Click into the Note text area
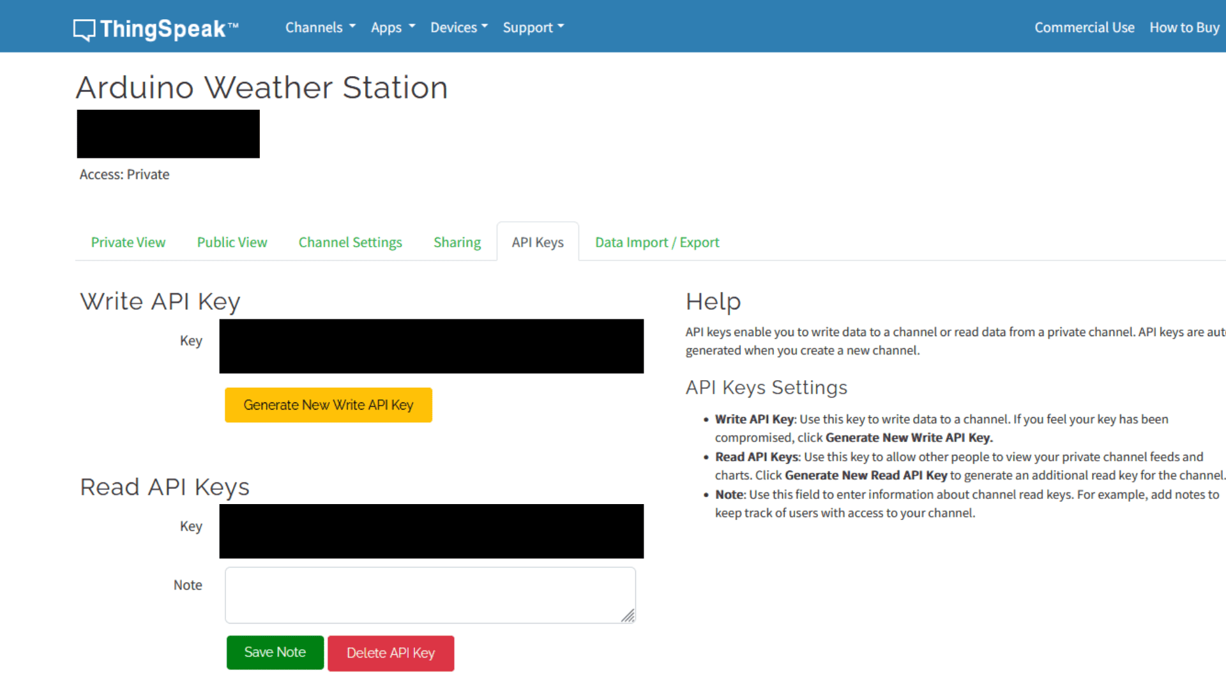1226x690 pixels. pos(430,595)
